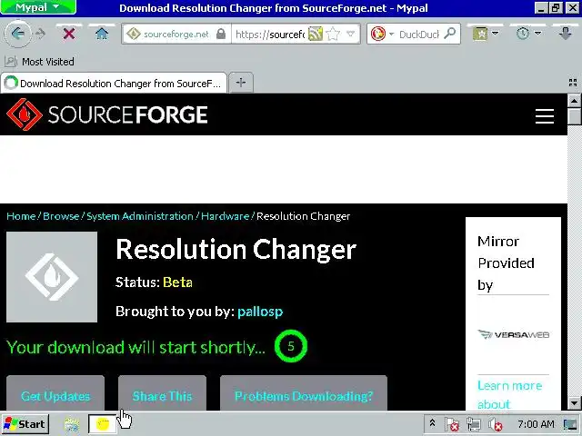582x436 pixels.
Task: Click the scrollbar down arrow
Action: (574, 402)
